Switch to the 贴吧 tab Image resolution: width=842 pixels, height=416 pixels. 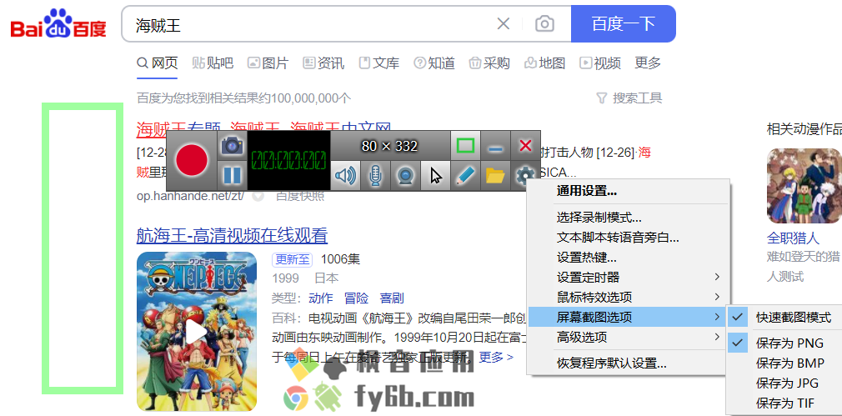(x=213, y=63)
